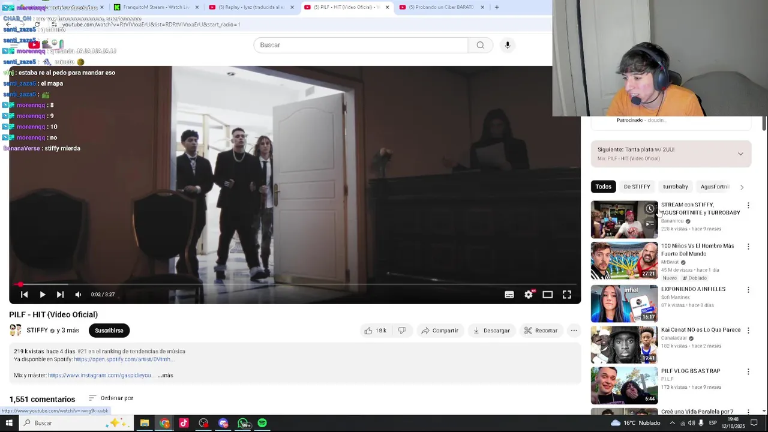Start voice search with microphone icon

508,45
